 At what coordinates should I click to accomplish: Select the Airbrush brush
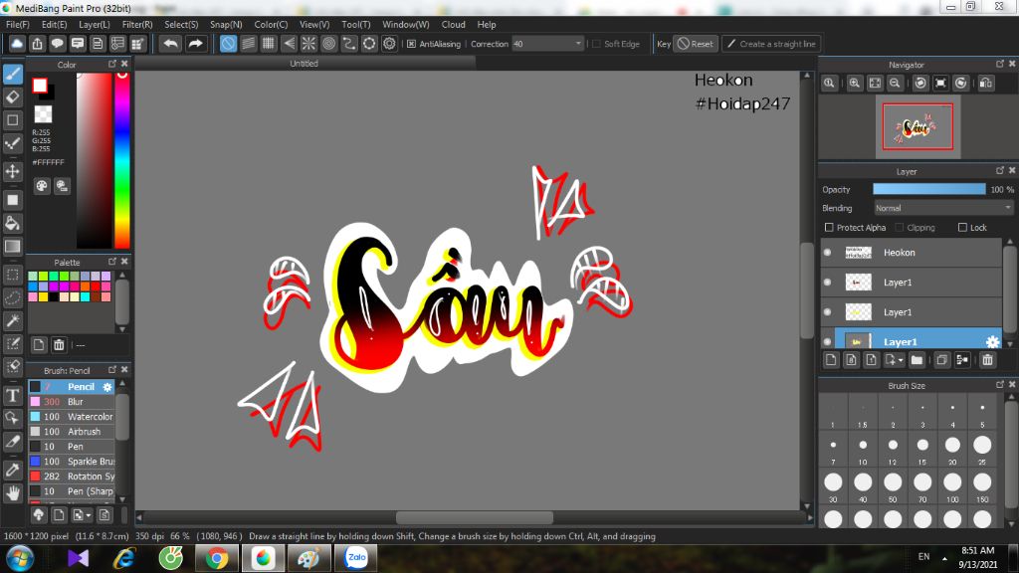pos(72,432)
